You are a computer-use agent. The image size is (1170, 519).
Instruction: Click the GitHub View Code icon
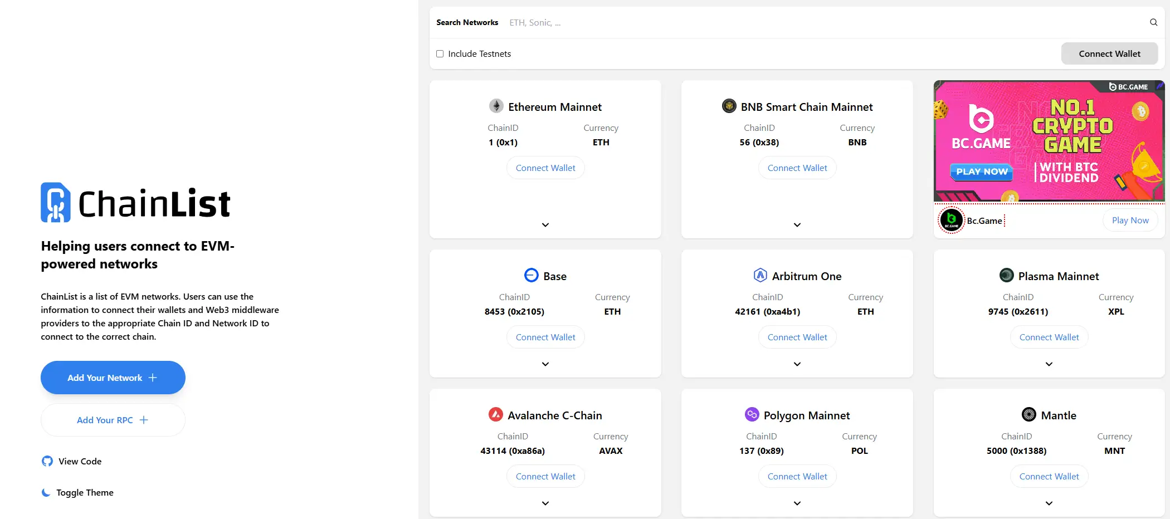coord(47,461)
